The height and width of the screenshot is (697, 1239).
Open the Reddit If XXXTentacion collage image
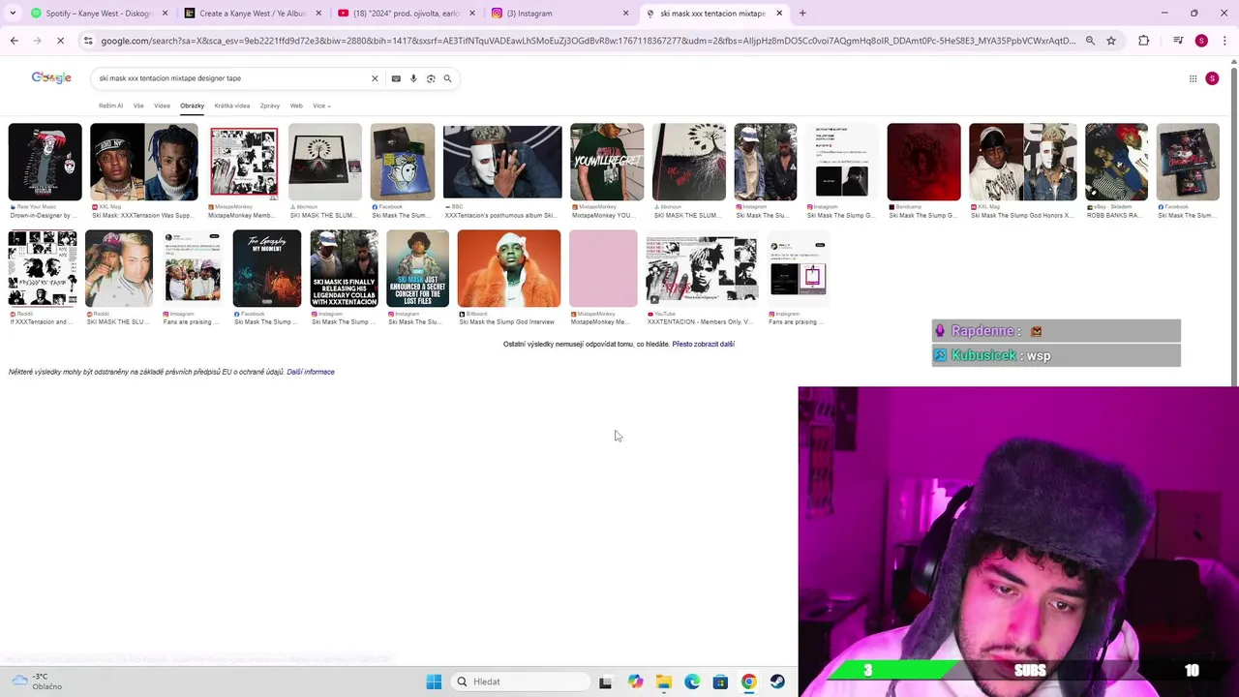pyautogui.click(x=43, y=268)
